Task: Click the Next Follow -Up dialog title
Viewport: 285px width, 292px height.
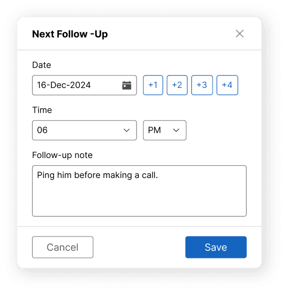Action: click(x=70, y=34)
